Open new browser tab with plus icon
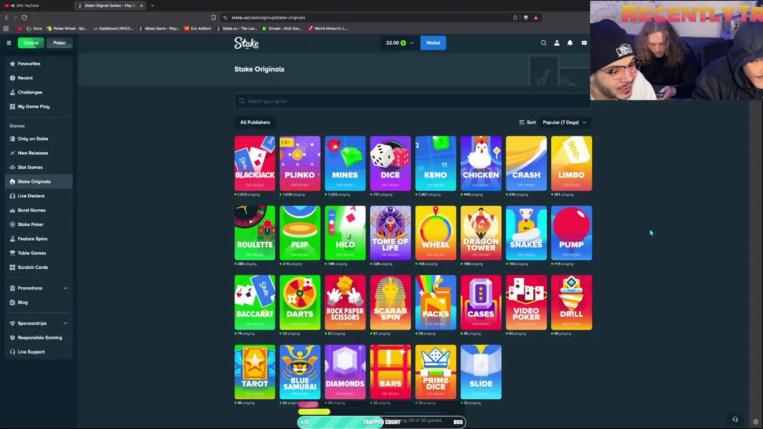 click(x=152, y=5)
